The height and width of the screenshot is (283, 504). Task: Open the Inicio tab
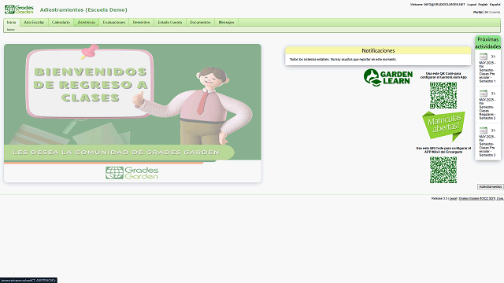click(x=11, y=22)
